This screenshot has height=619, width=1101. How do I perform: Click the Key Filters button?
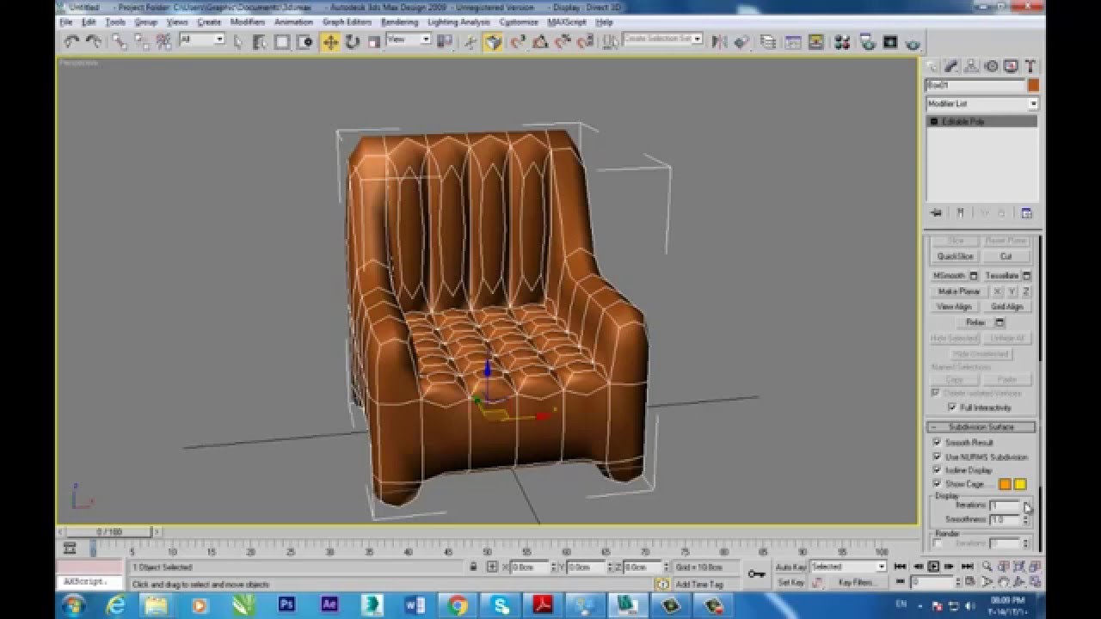click(x=857, y=583)
